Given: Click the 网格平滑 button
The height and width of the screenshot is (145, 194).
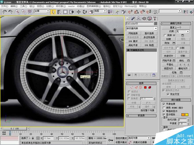Looking at the screenshot, I should pos(167,61).
